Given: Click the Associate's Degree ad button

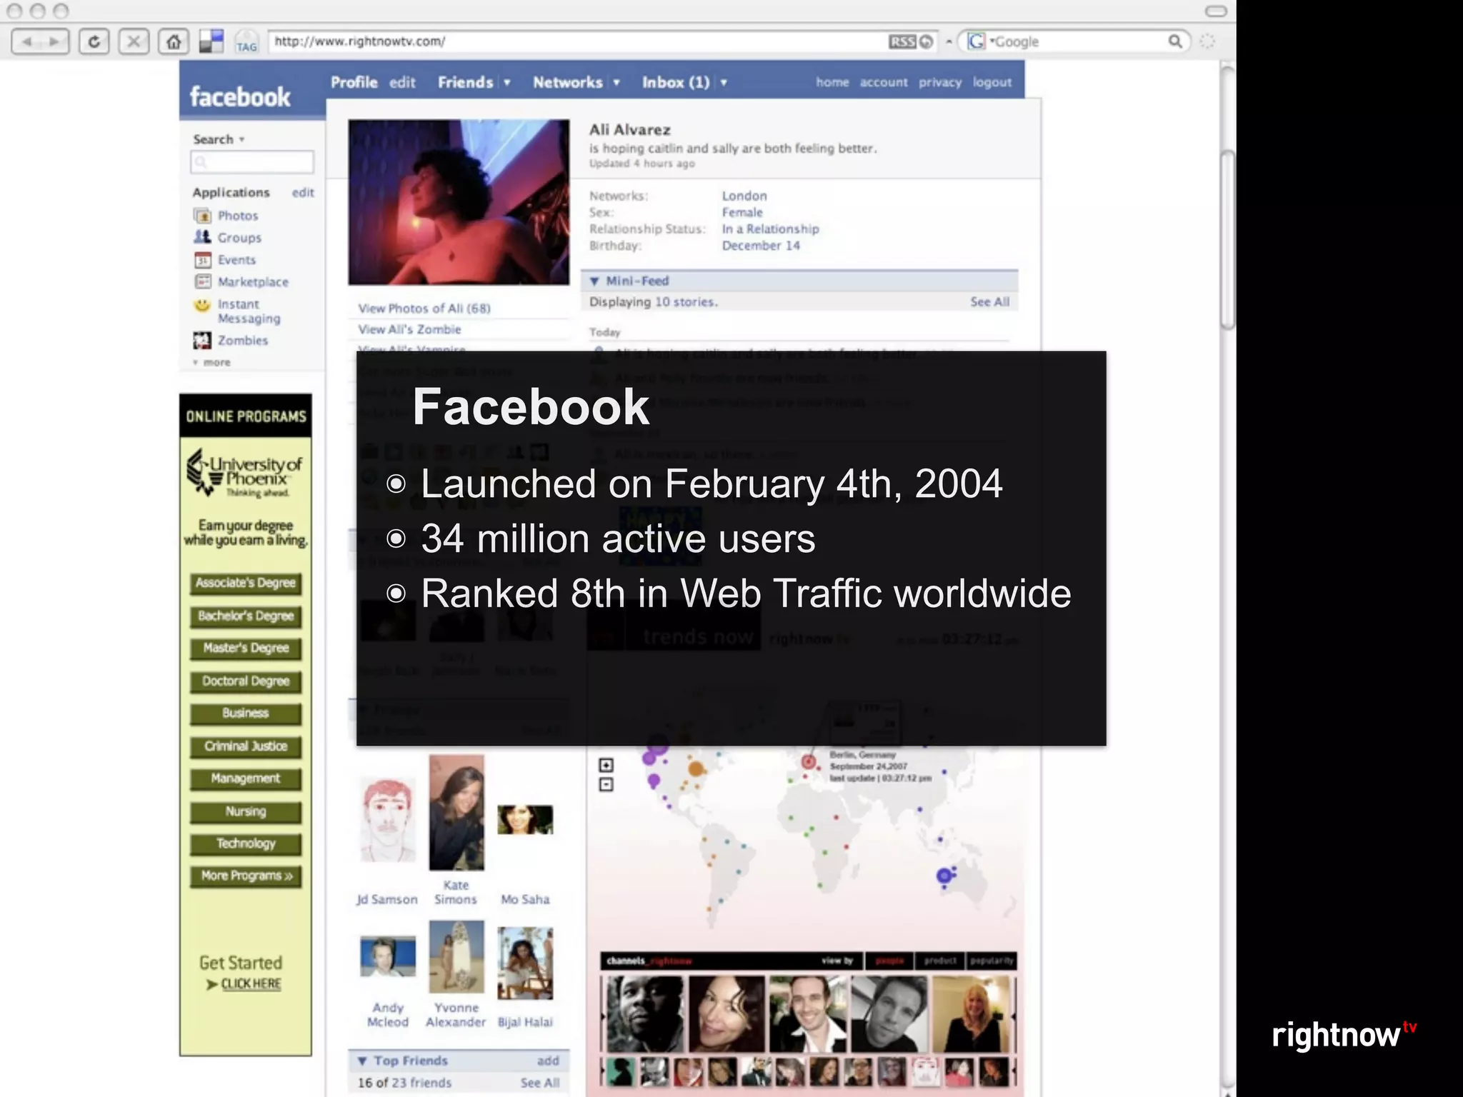Looking at the screenshot, I should 246,583.
